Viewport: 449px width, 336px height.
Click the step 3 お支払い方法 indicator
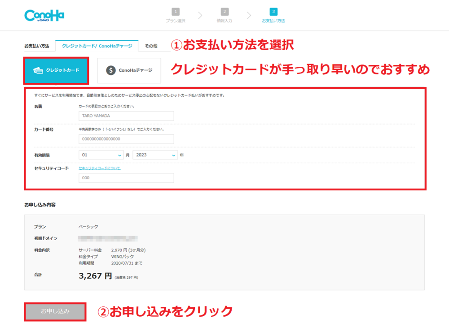click(273, 15)
